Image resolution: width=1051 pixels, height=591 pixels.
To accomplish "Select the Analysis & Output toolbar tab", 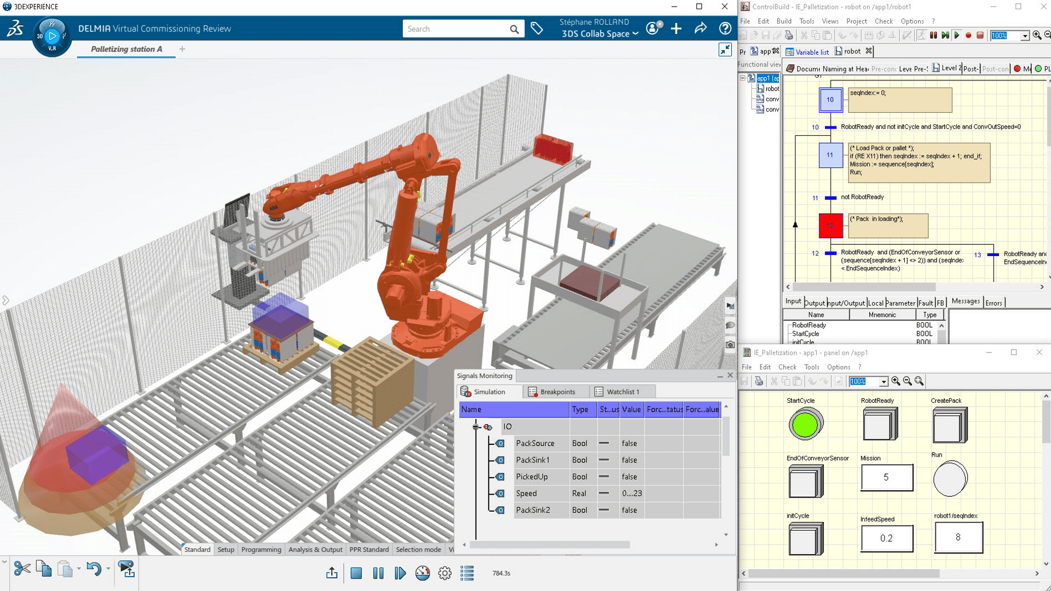I will click(x=314, y=550).
